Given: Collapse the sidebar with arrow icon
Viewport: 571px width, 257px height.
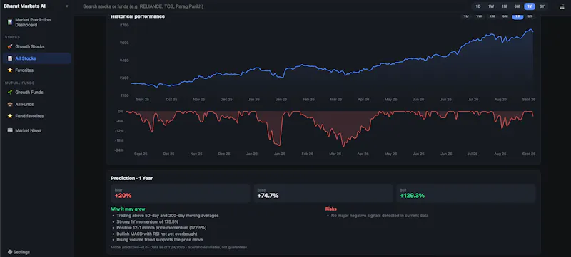Looking at the screenshot, I should [x=66, y=6].
